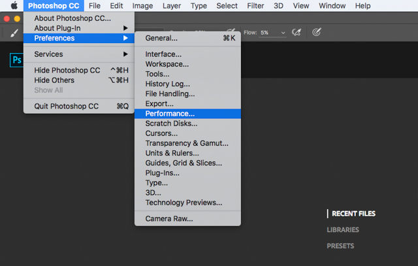
Task: Click the red close window button
Action: click(7, 19)
